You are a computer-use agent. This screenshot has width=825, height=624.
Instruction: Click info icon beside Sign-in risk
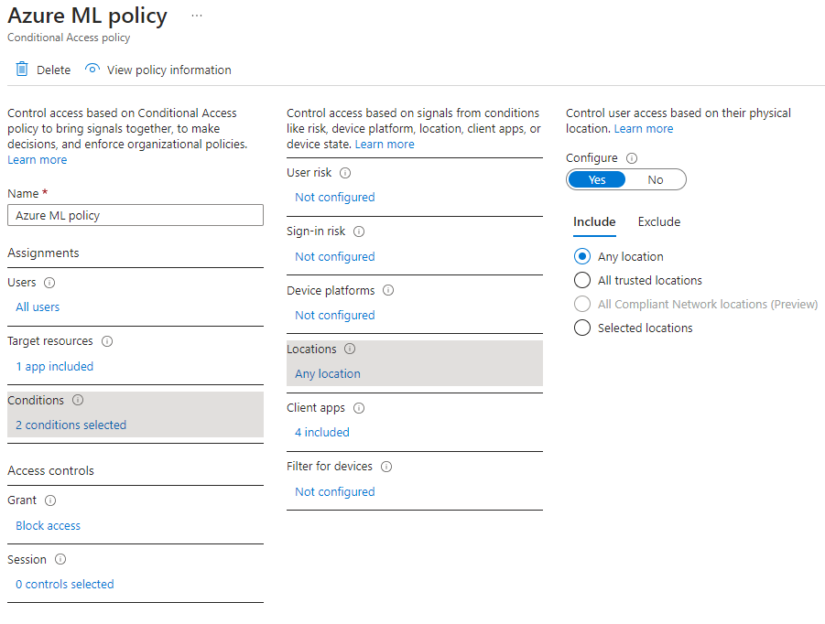359,231
